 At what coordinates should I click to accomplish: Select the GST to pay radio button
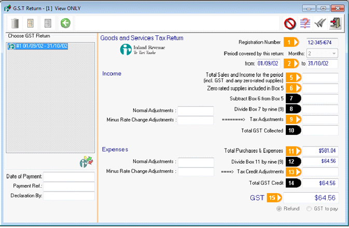tap(310, 209)
